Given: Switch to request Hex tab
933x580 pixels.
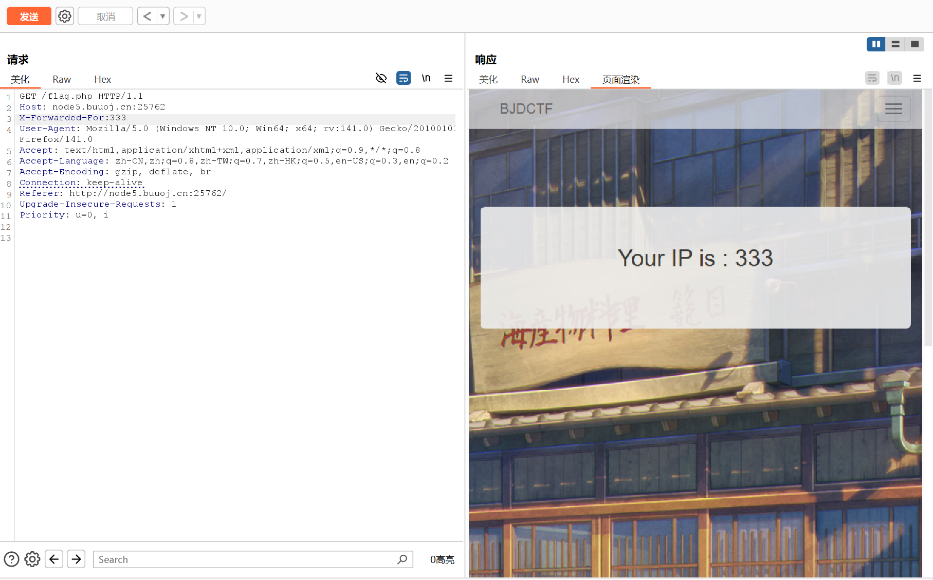Looking at the screenshot, I should point(102,79).
